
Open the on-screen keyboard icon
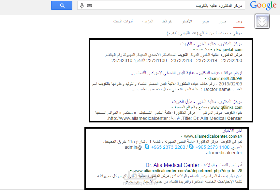[89, 6]
